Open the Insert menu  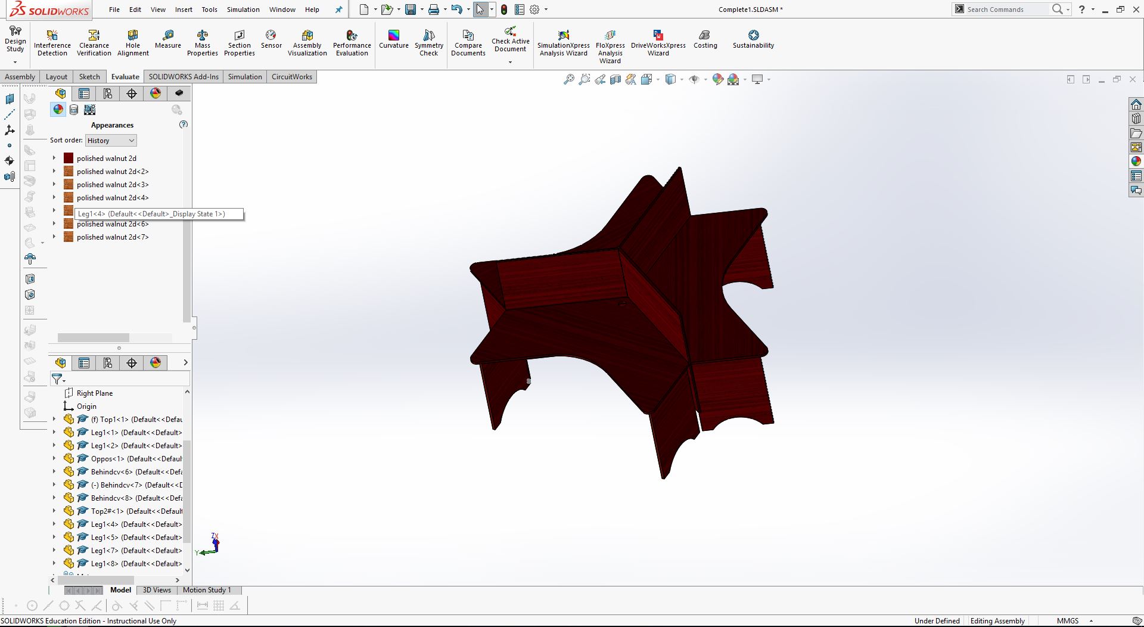coord(184,10)
